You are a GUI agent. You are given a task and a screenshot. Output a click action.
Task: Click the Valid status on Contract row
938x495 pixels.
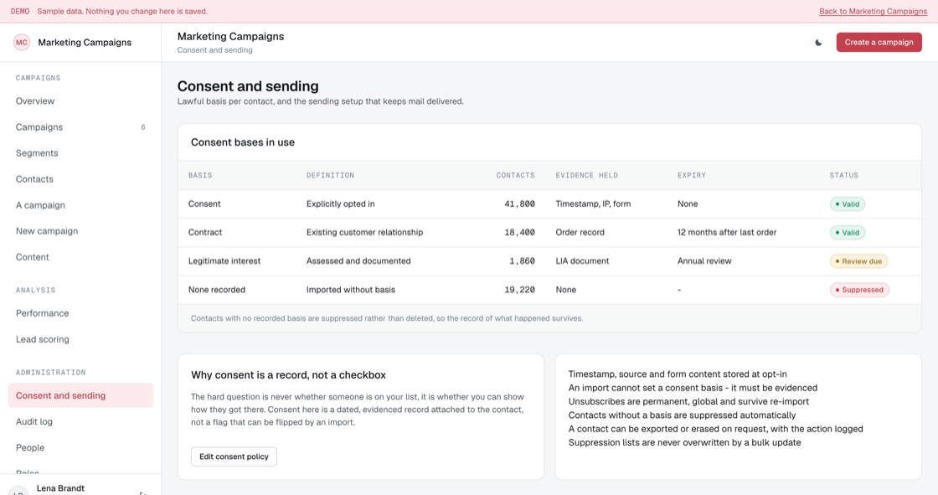point(847,232)
